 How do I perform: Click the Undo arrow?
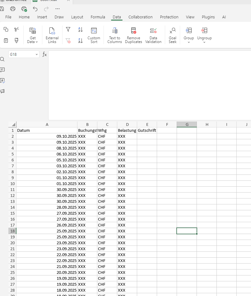[35, 9]
